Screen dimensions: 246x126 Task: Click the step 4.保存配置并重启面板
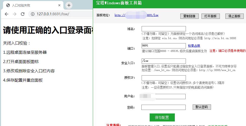(23, 80)
